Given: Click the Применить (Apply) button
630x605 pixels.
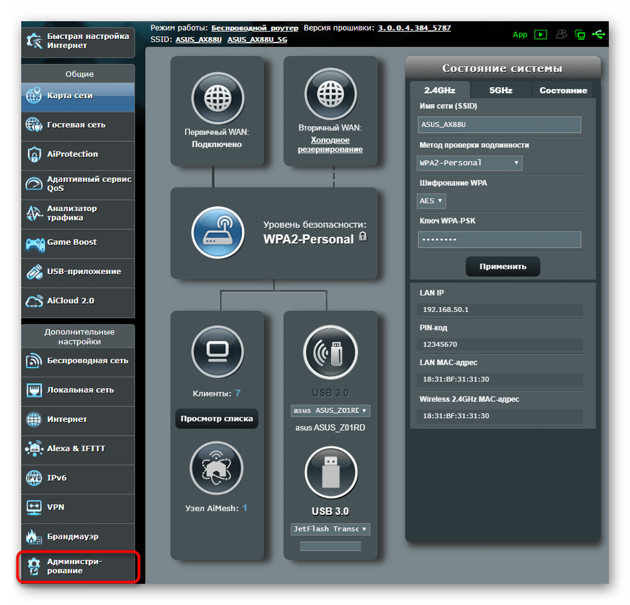Looking at the screenshot, I should 503,267.
